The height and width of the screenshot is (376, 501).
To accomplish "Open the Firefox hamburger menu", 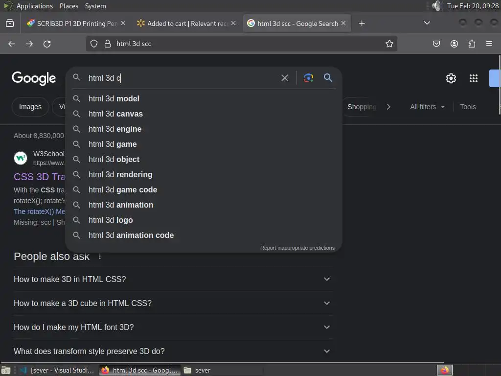I will pos(489,44).
